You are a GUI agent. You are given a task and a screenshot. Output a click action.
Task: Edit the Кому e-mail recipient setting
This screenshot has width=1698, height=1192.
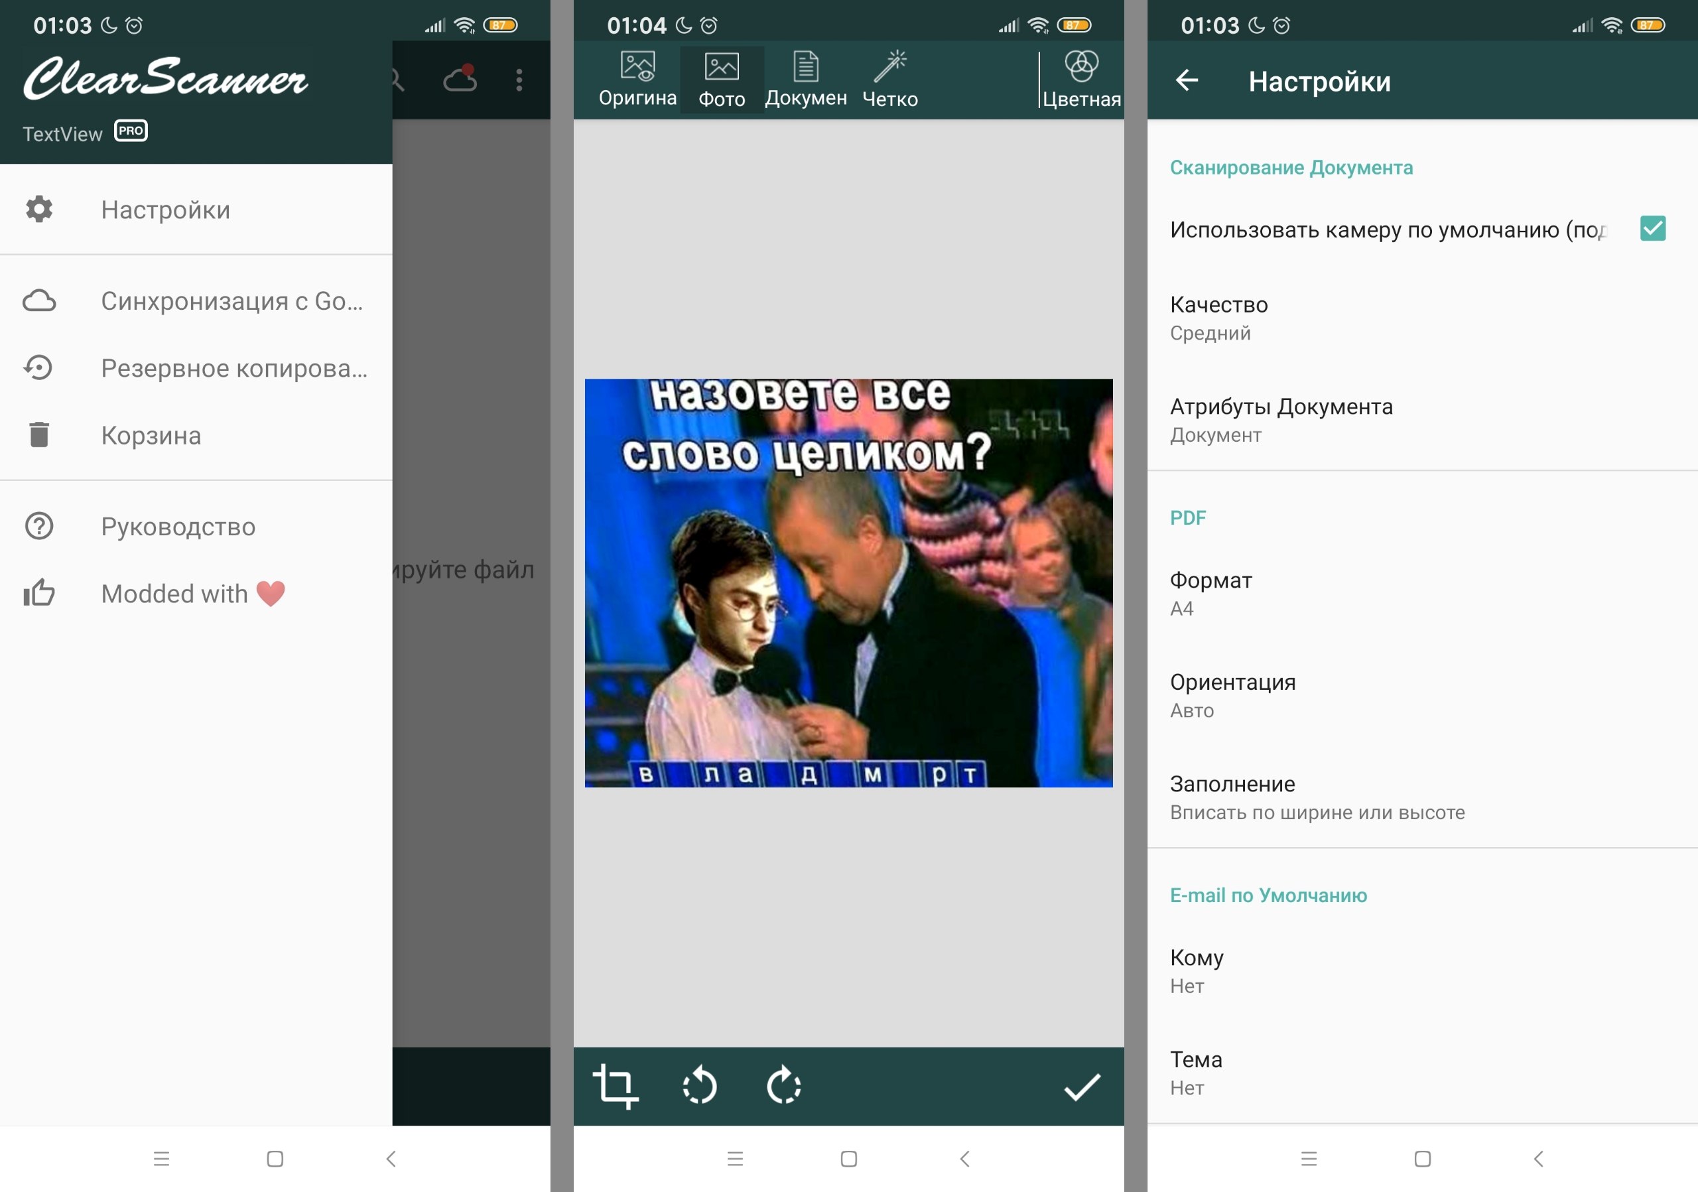pos(1422,971)
